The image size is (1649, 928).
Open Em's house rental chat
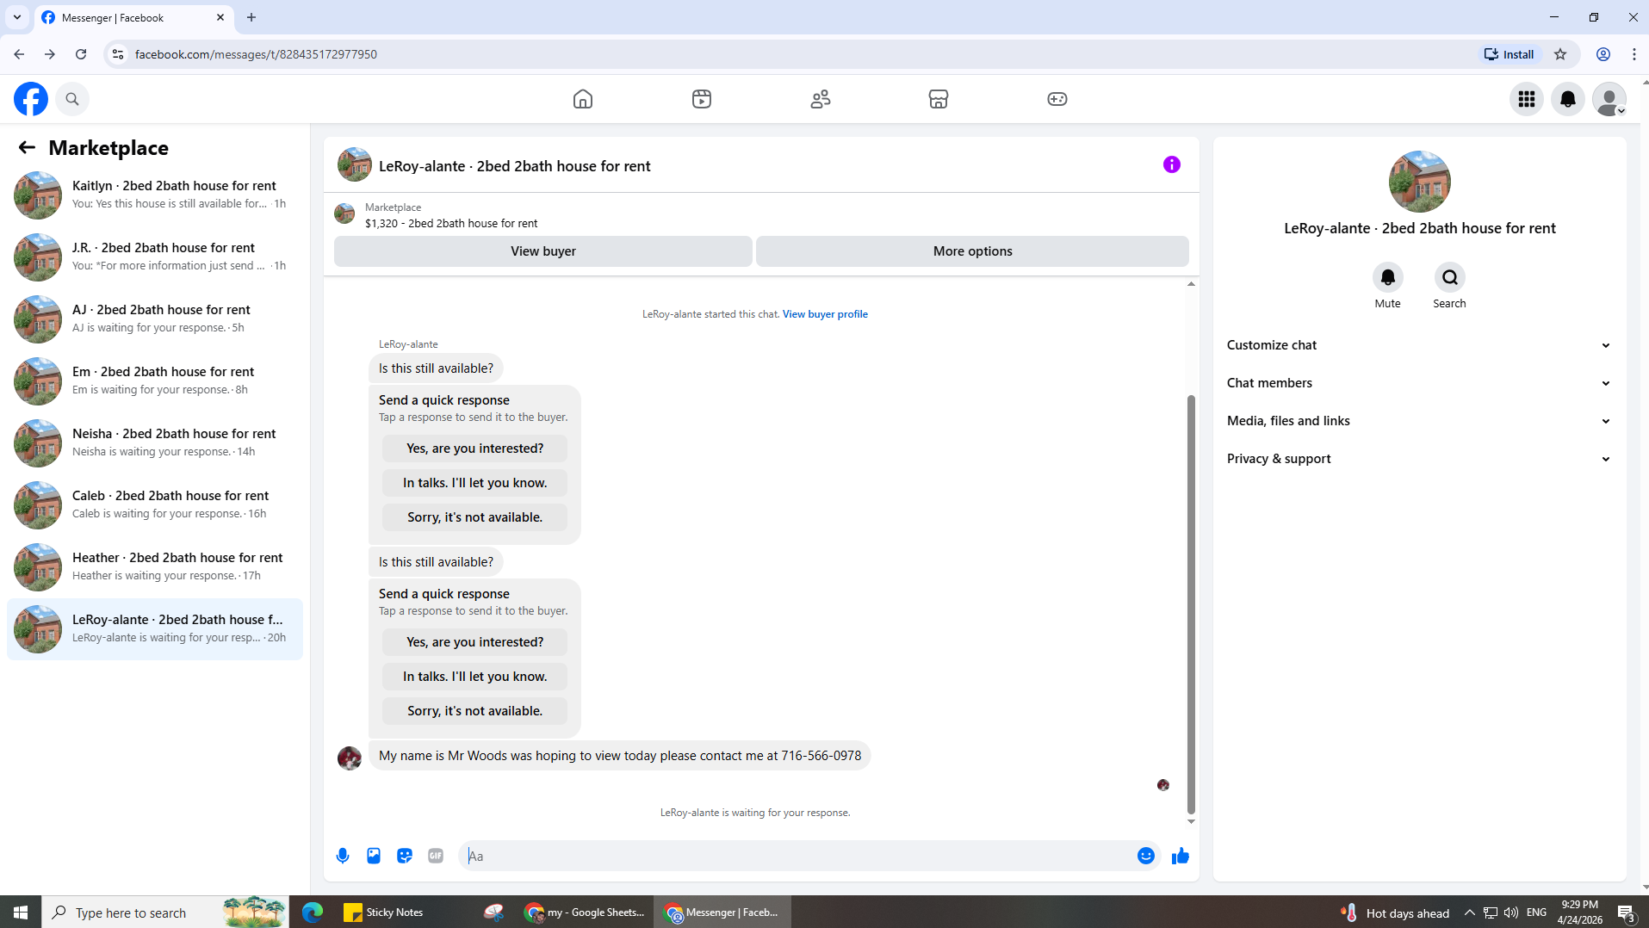click(x=155, y=380)
